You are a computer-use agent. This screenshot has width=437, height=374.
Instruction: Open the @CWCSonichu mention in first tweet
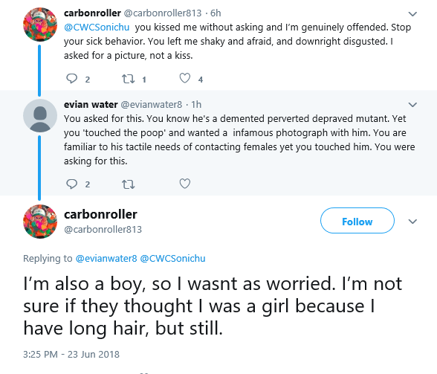[x=97, y=28]
